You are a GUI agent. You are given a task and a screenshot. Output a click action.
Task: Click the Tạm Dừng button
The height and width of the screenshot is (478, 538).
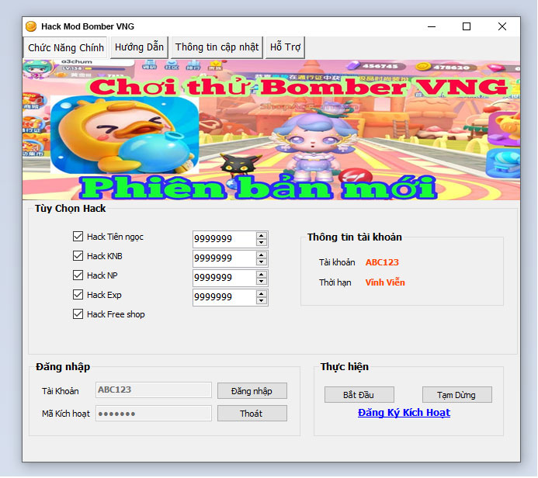(x=457, y=395)
